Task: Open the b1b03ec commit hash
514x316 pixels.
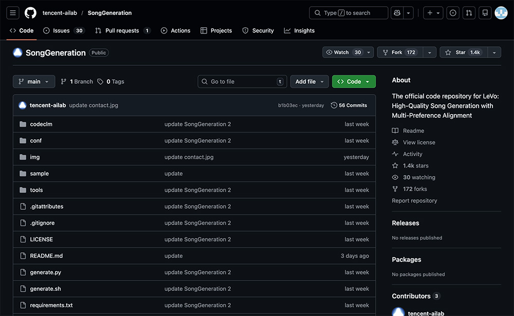Action: point(288,105)
